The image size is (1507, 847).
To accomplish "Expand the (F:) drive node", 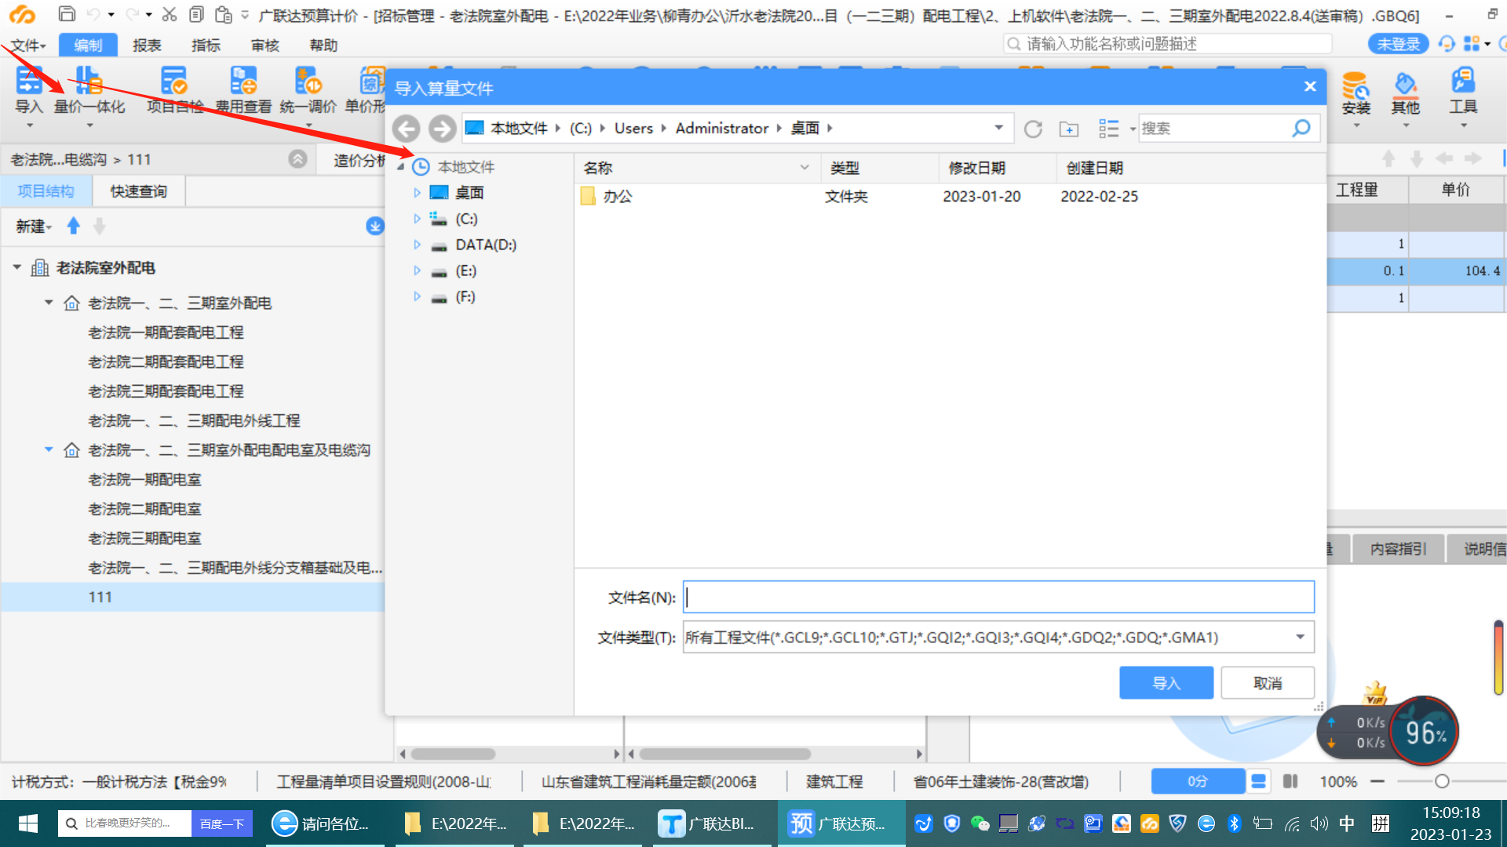I will coord(417,296).
